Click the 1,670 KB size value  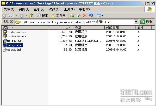(65, 32)
